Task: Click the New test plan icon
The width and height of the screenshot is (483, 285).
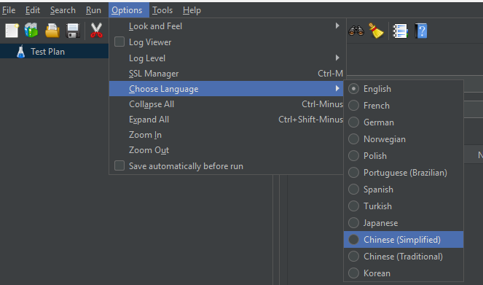Action: point(12,31)
